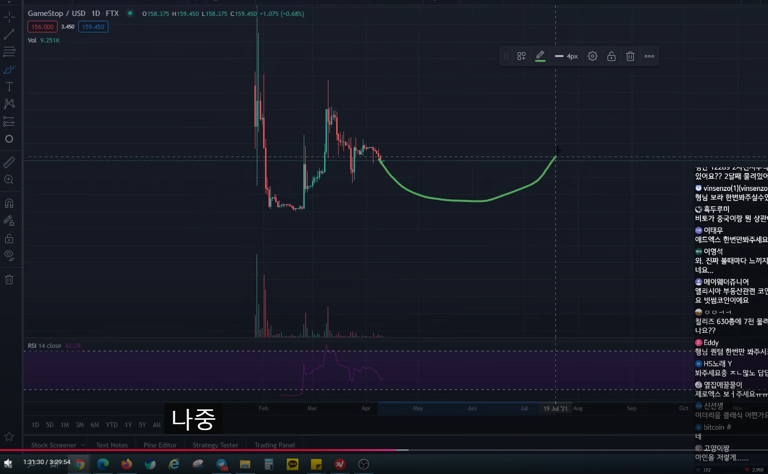Set chart range to 6M

pos(95,425)
